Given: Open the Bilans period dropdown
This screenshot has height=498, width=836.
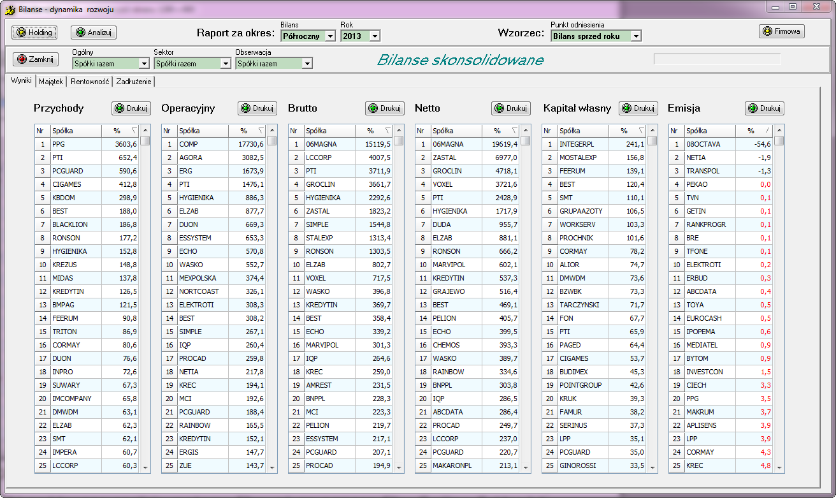Looking at the screenshot, I should coord(329,36).
